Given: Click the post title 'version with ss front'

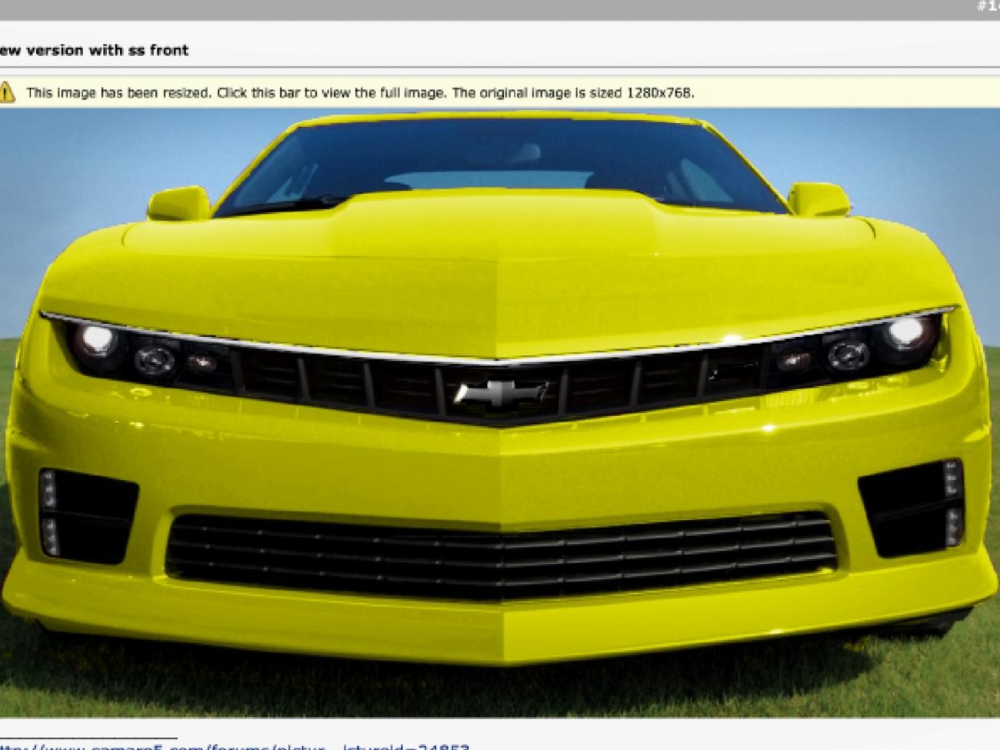Looking at the screenshot, I should point(94,50).
